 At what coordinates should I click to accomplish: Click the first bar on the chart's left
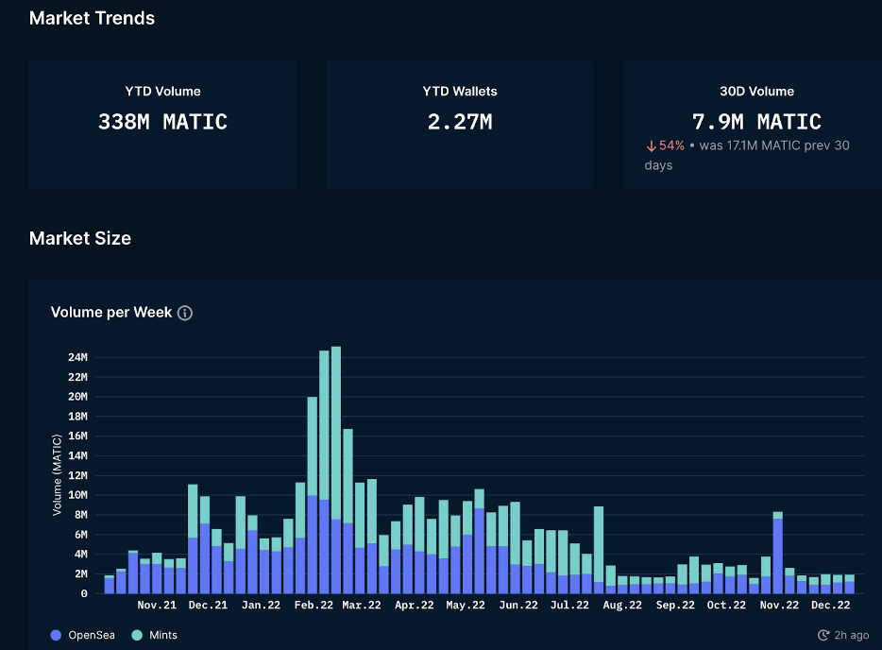(110, 585)
